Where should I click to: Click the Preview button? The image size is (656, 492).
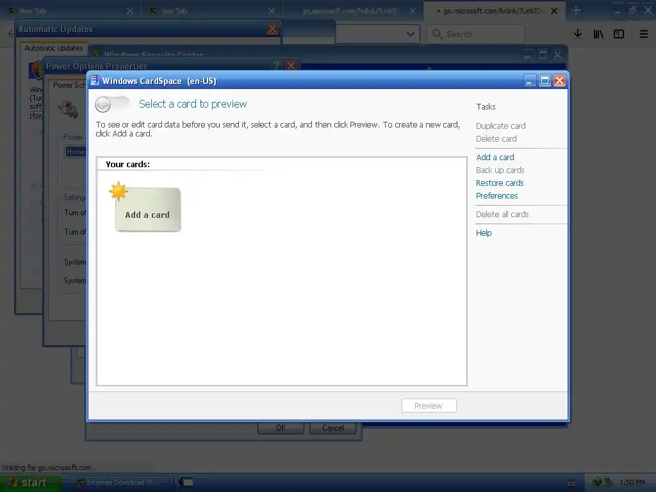click(429, 406)
